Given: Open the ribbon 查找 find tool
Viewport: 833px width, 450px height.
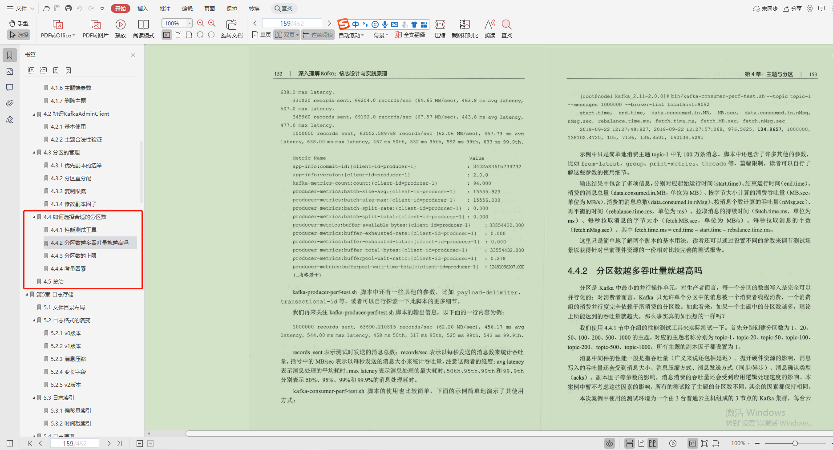Looking at the screenshot, I should click(507, 29).
